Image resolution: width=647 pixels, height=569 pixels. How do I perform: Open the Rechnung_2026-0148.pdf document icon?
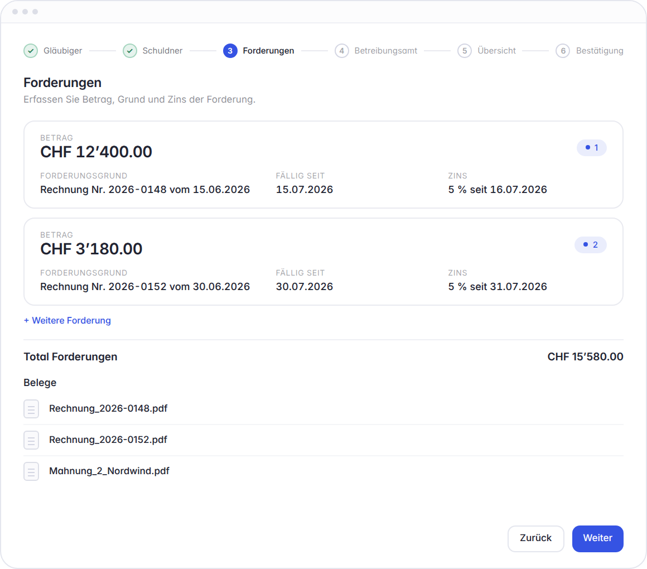click(31, 409)
